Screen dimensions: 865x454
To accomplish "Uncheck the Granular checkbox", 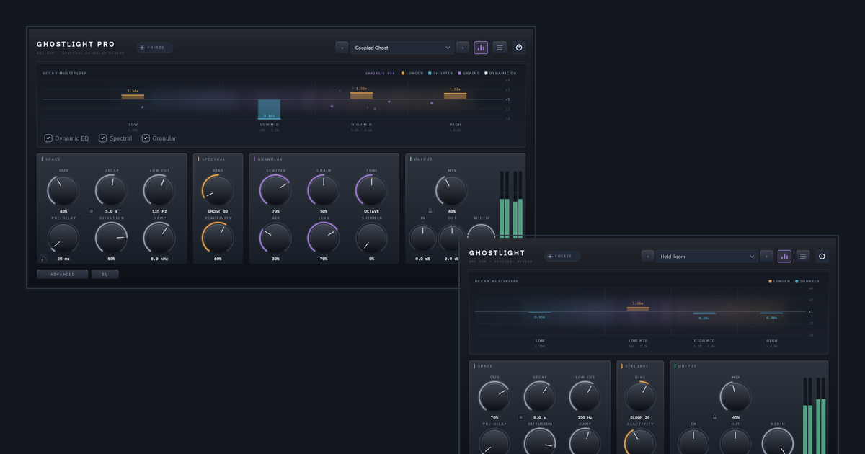I will tap(146, 138).
